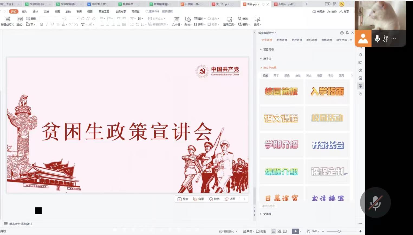
Task: Expand the 文本框 section
Action: (267, 214)
